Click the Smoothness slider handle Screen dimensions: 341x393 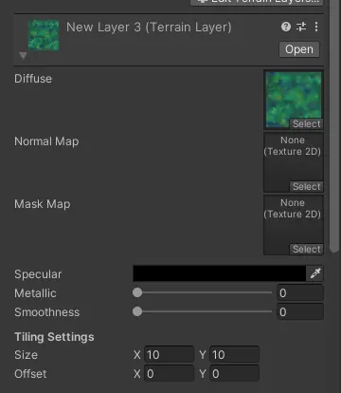[x=137, y=311]
